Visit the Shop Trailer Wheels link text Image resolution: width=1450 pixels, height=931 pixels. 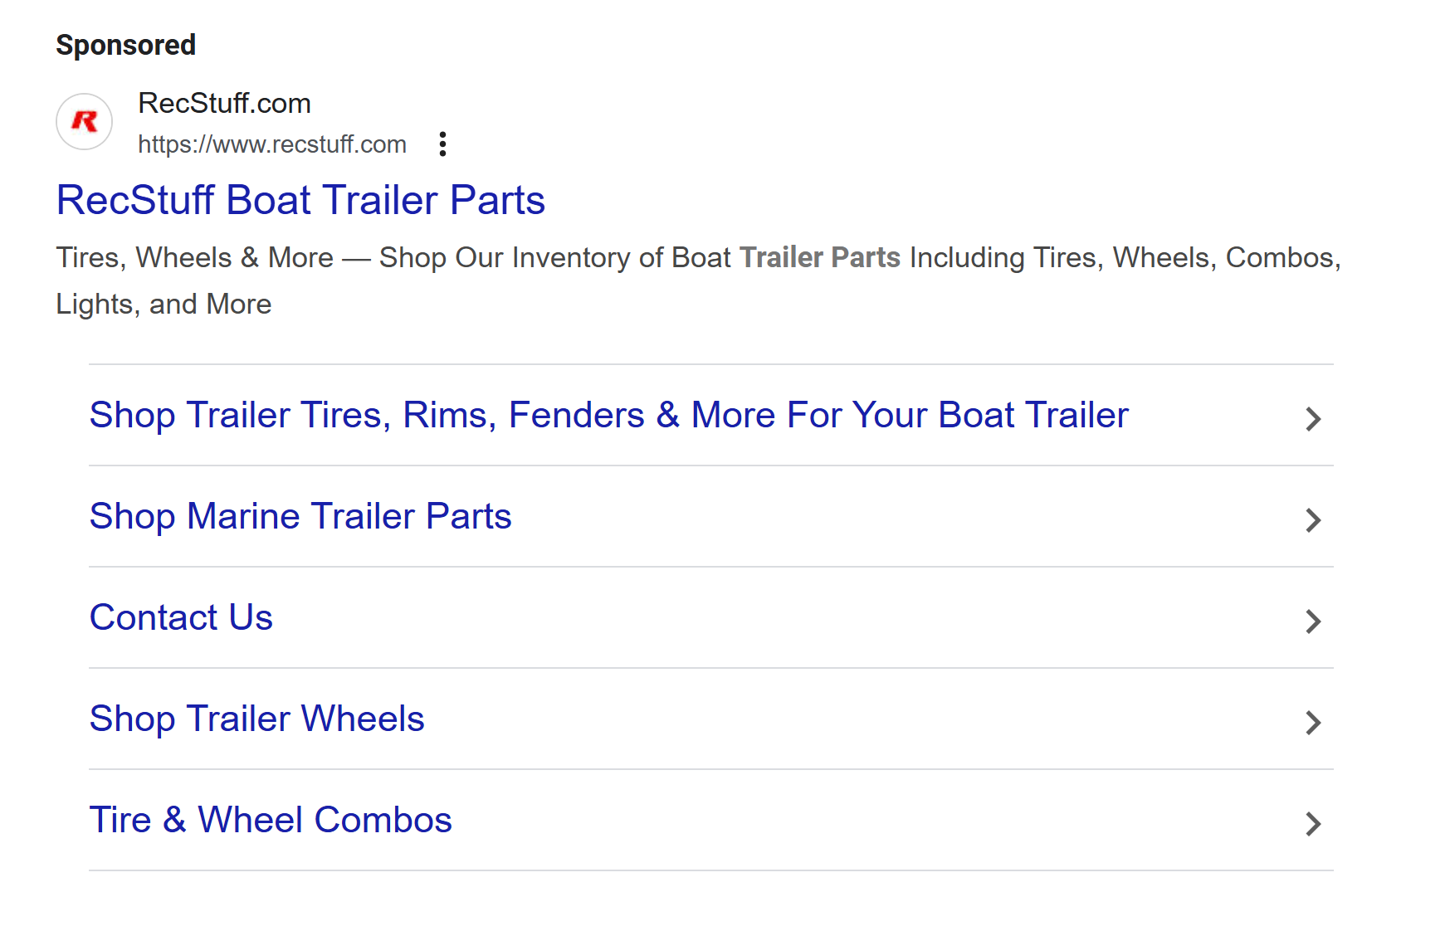pos(256,719)
